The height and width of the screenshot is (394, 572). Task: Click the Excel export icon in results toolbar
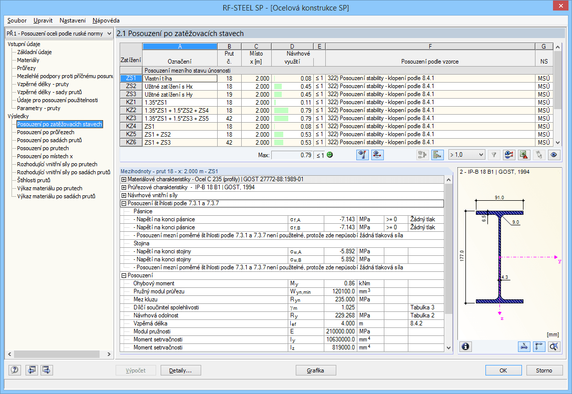pyautogui.click(x=523, y=155)
